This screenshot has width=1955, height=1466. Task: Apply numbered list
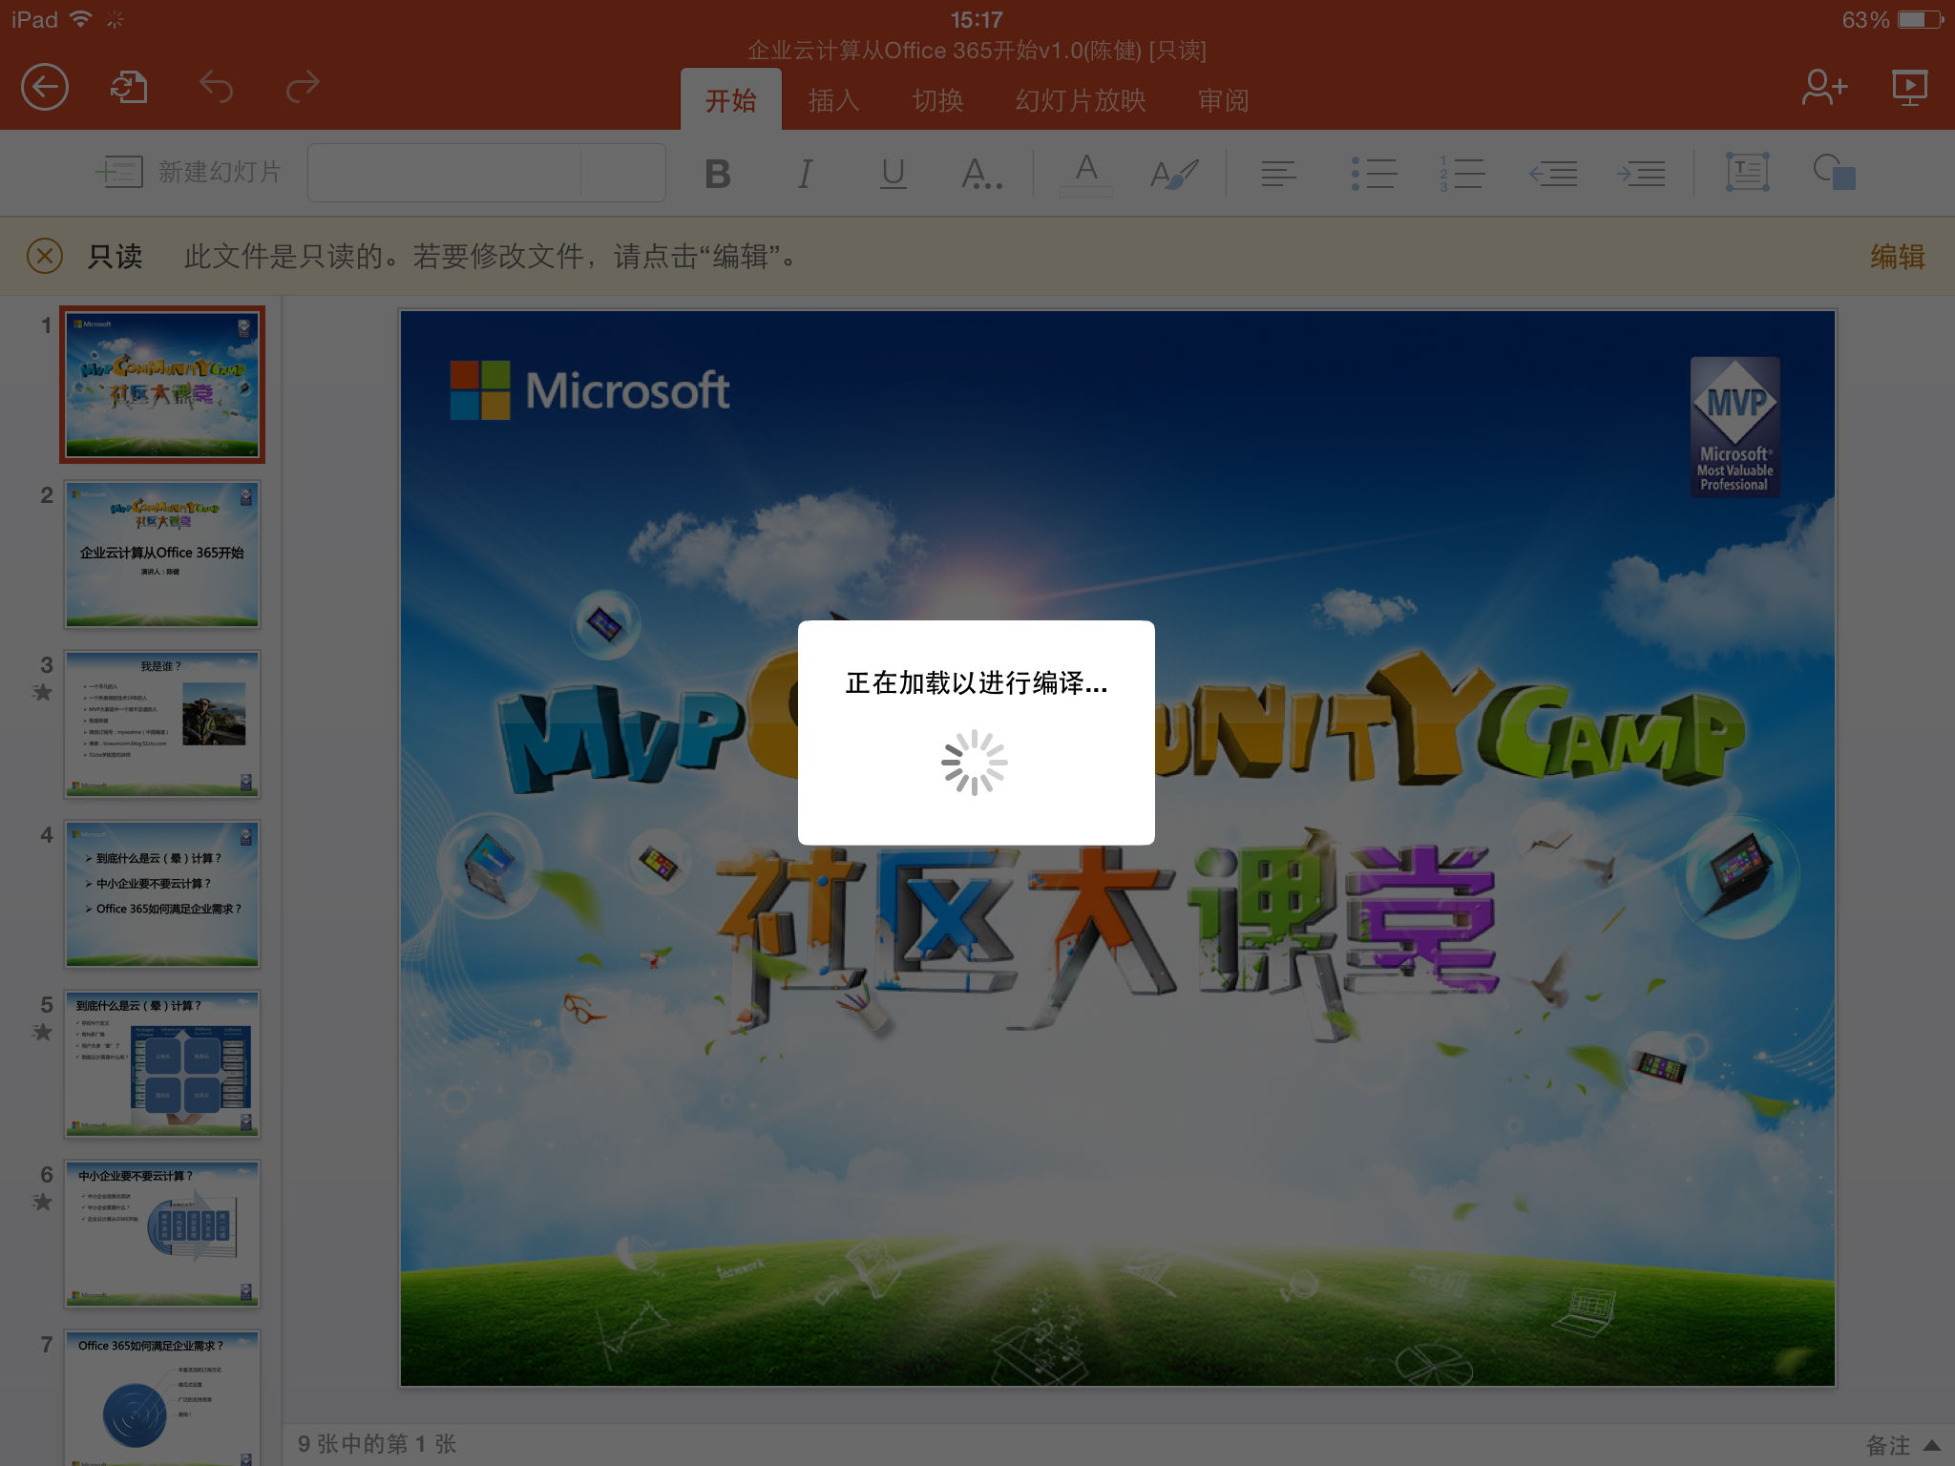coord(1461,174)
